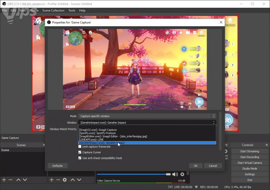Move the scene up in the Scenes panel
Image resolution: width=270 pixels, height=190 pixels.
pyautogui.click(x=19, y=180)
